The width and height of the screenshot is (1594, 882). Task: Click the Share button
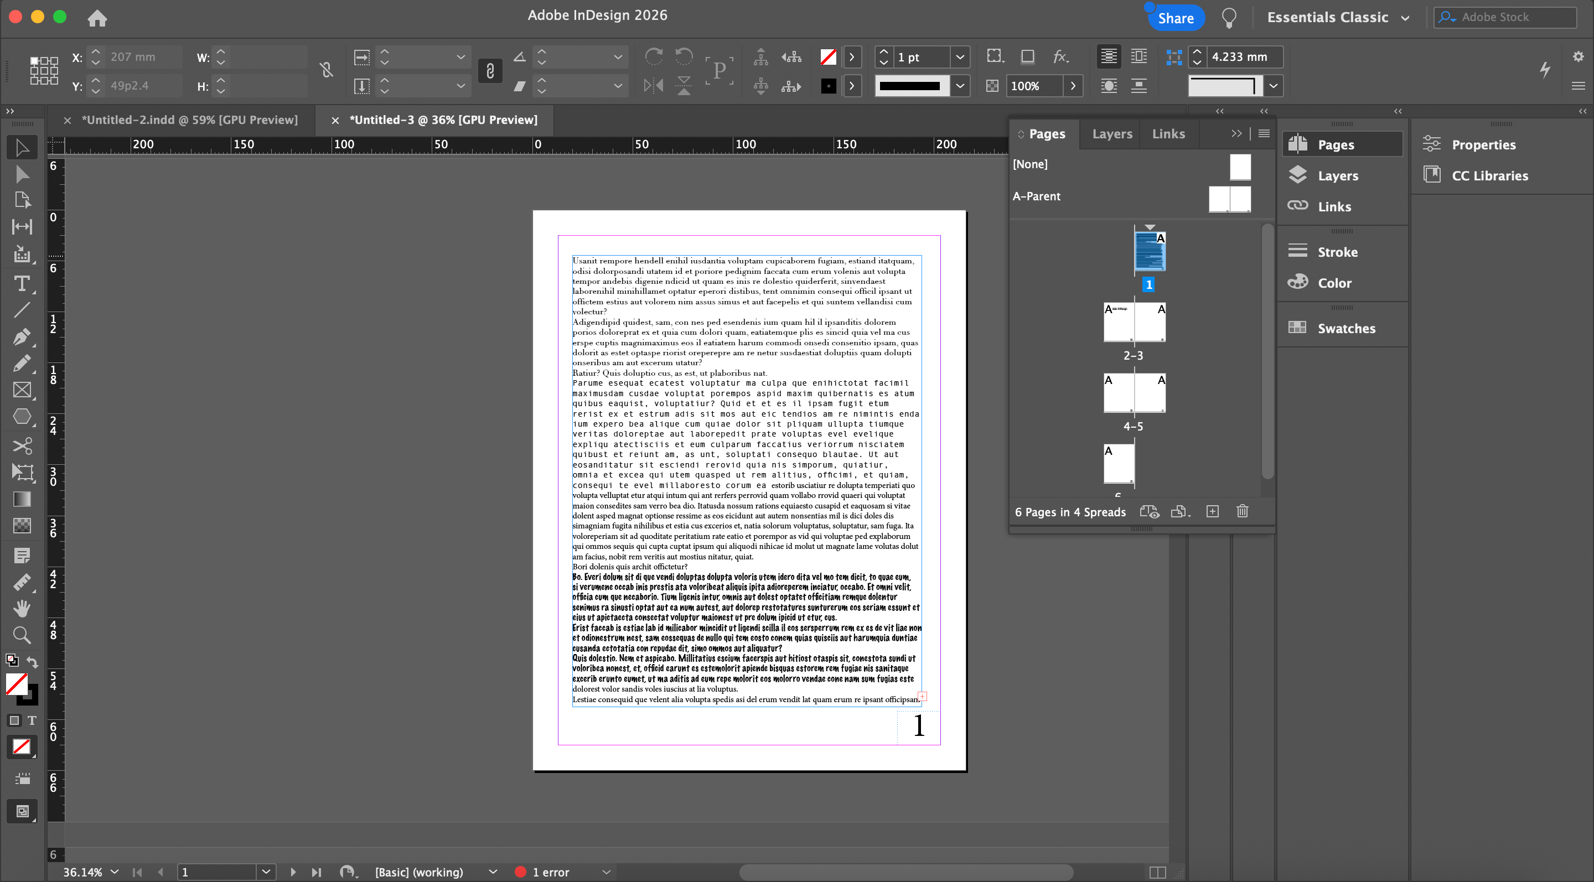[x=1175, y=18]
